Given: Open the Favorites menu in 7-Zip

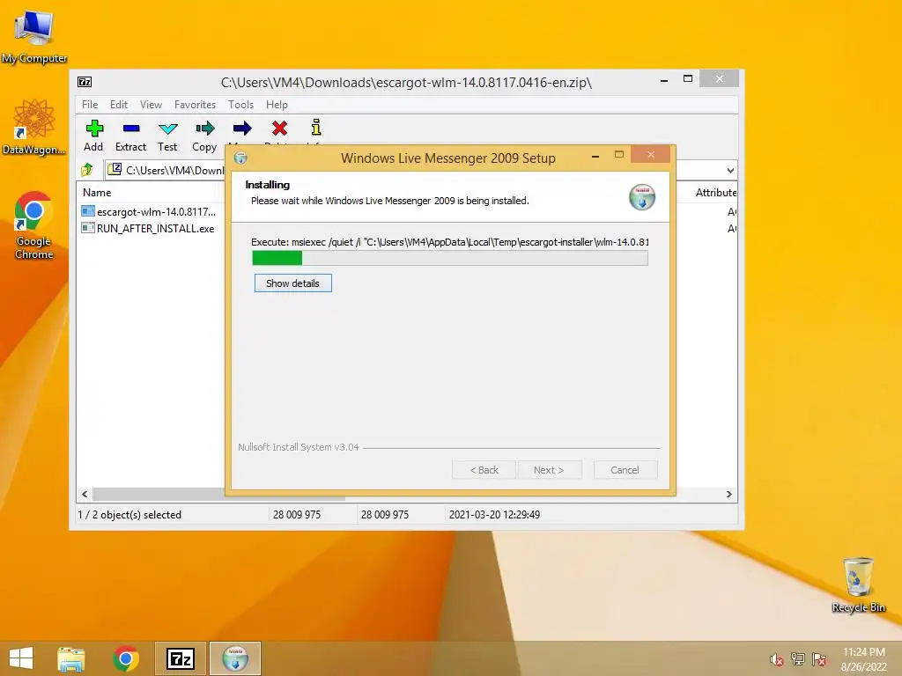Looking at the screenshot, I should (x=195, y=105).
